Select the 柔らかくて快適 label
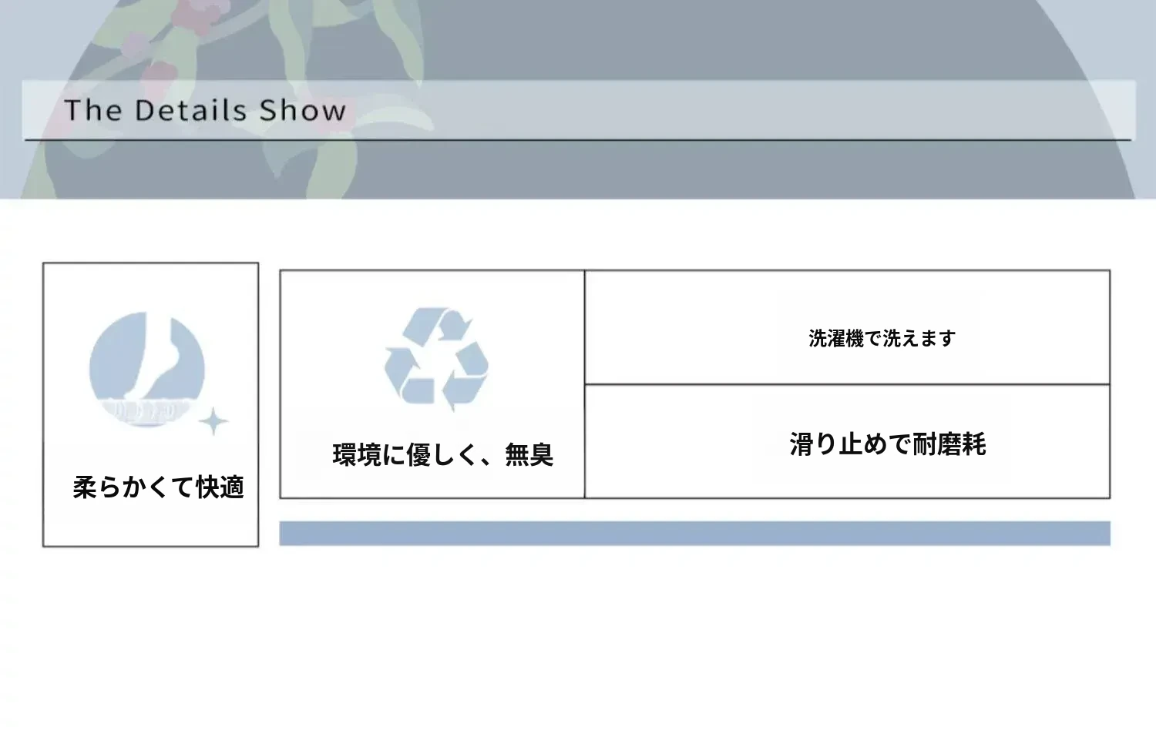This screenshot has width=1156, height=740. click(158, 487)
